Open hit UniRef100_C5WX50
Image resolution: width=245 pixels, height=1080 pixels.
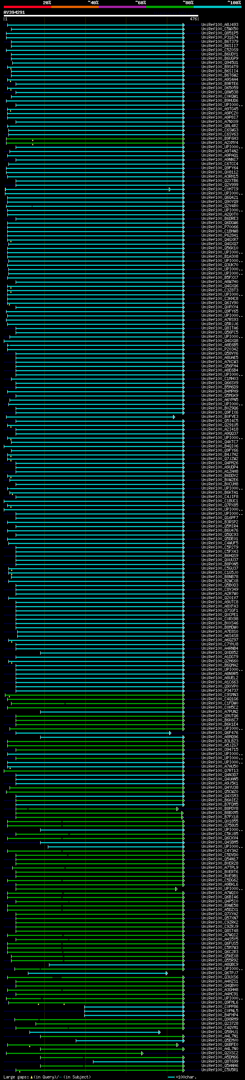(220, 29)
